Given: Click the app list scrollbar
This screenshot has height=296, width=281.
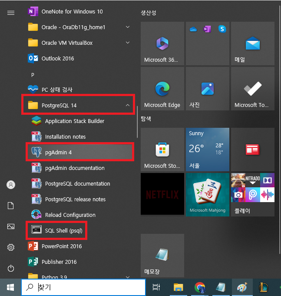Looking at the screenshot, I should [x=138, y=122].
